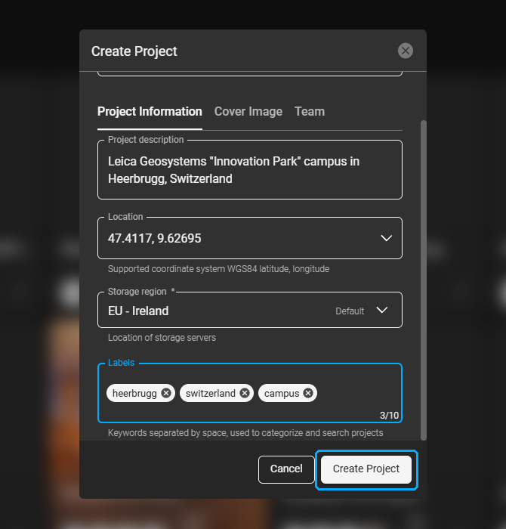Image resolution: width=506 pixels, height=529 pixels.
Task: Remove the heerbrugg label
Action: click(x=166, y=393)
